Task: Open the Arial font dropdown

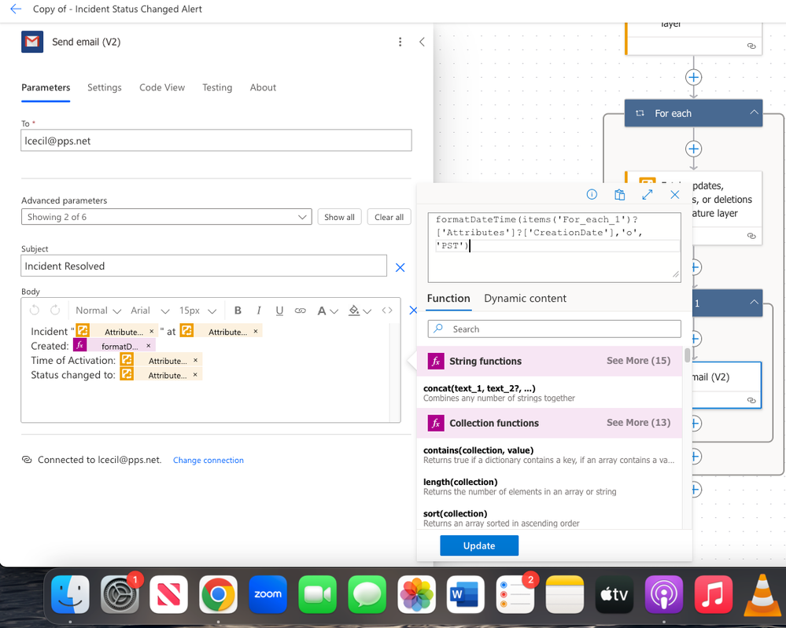Action: (149, 311)
